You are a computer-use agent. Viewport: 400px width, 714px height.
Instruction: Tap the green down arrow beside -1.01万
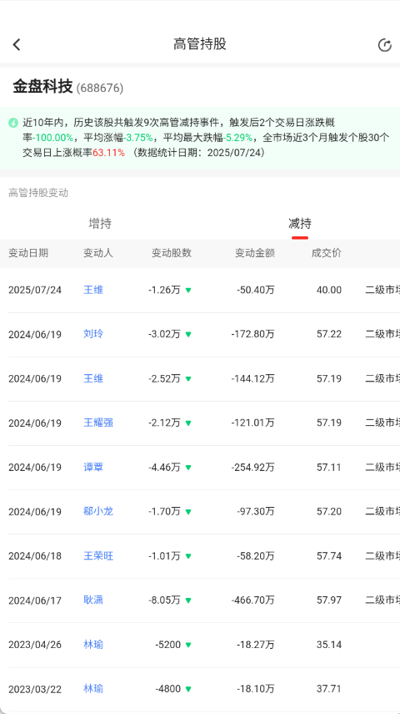coord(188,556)
